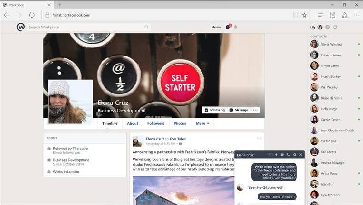
Task: Click Lily's profile avatar in top bar
Action: (x=320, y=27)
